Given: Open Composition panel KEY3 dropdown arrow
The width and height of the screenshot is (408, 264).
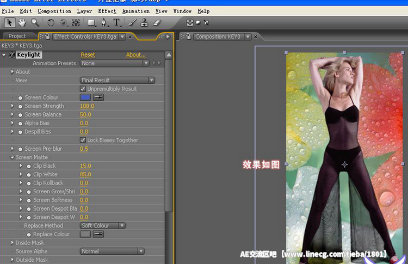Looking at the screenshot, I should tap(248, 36).
